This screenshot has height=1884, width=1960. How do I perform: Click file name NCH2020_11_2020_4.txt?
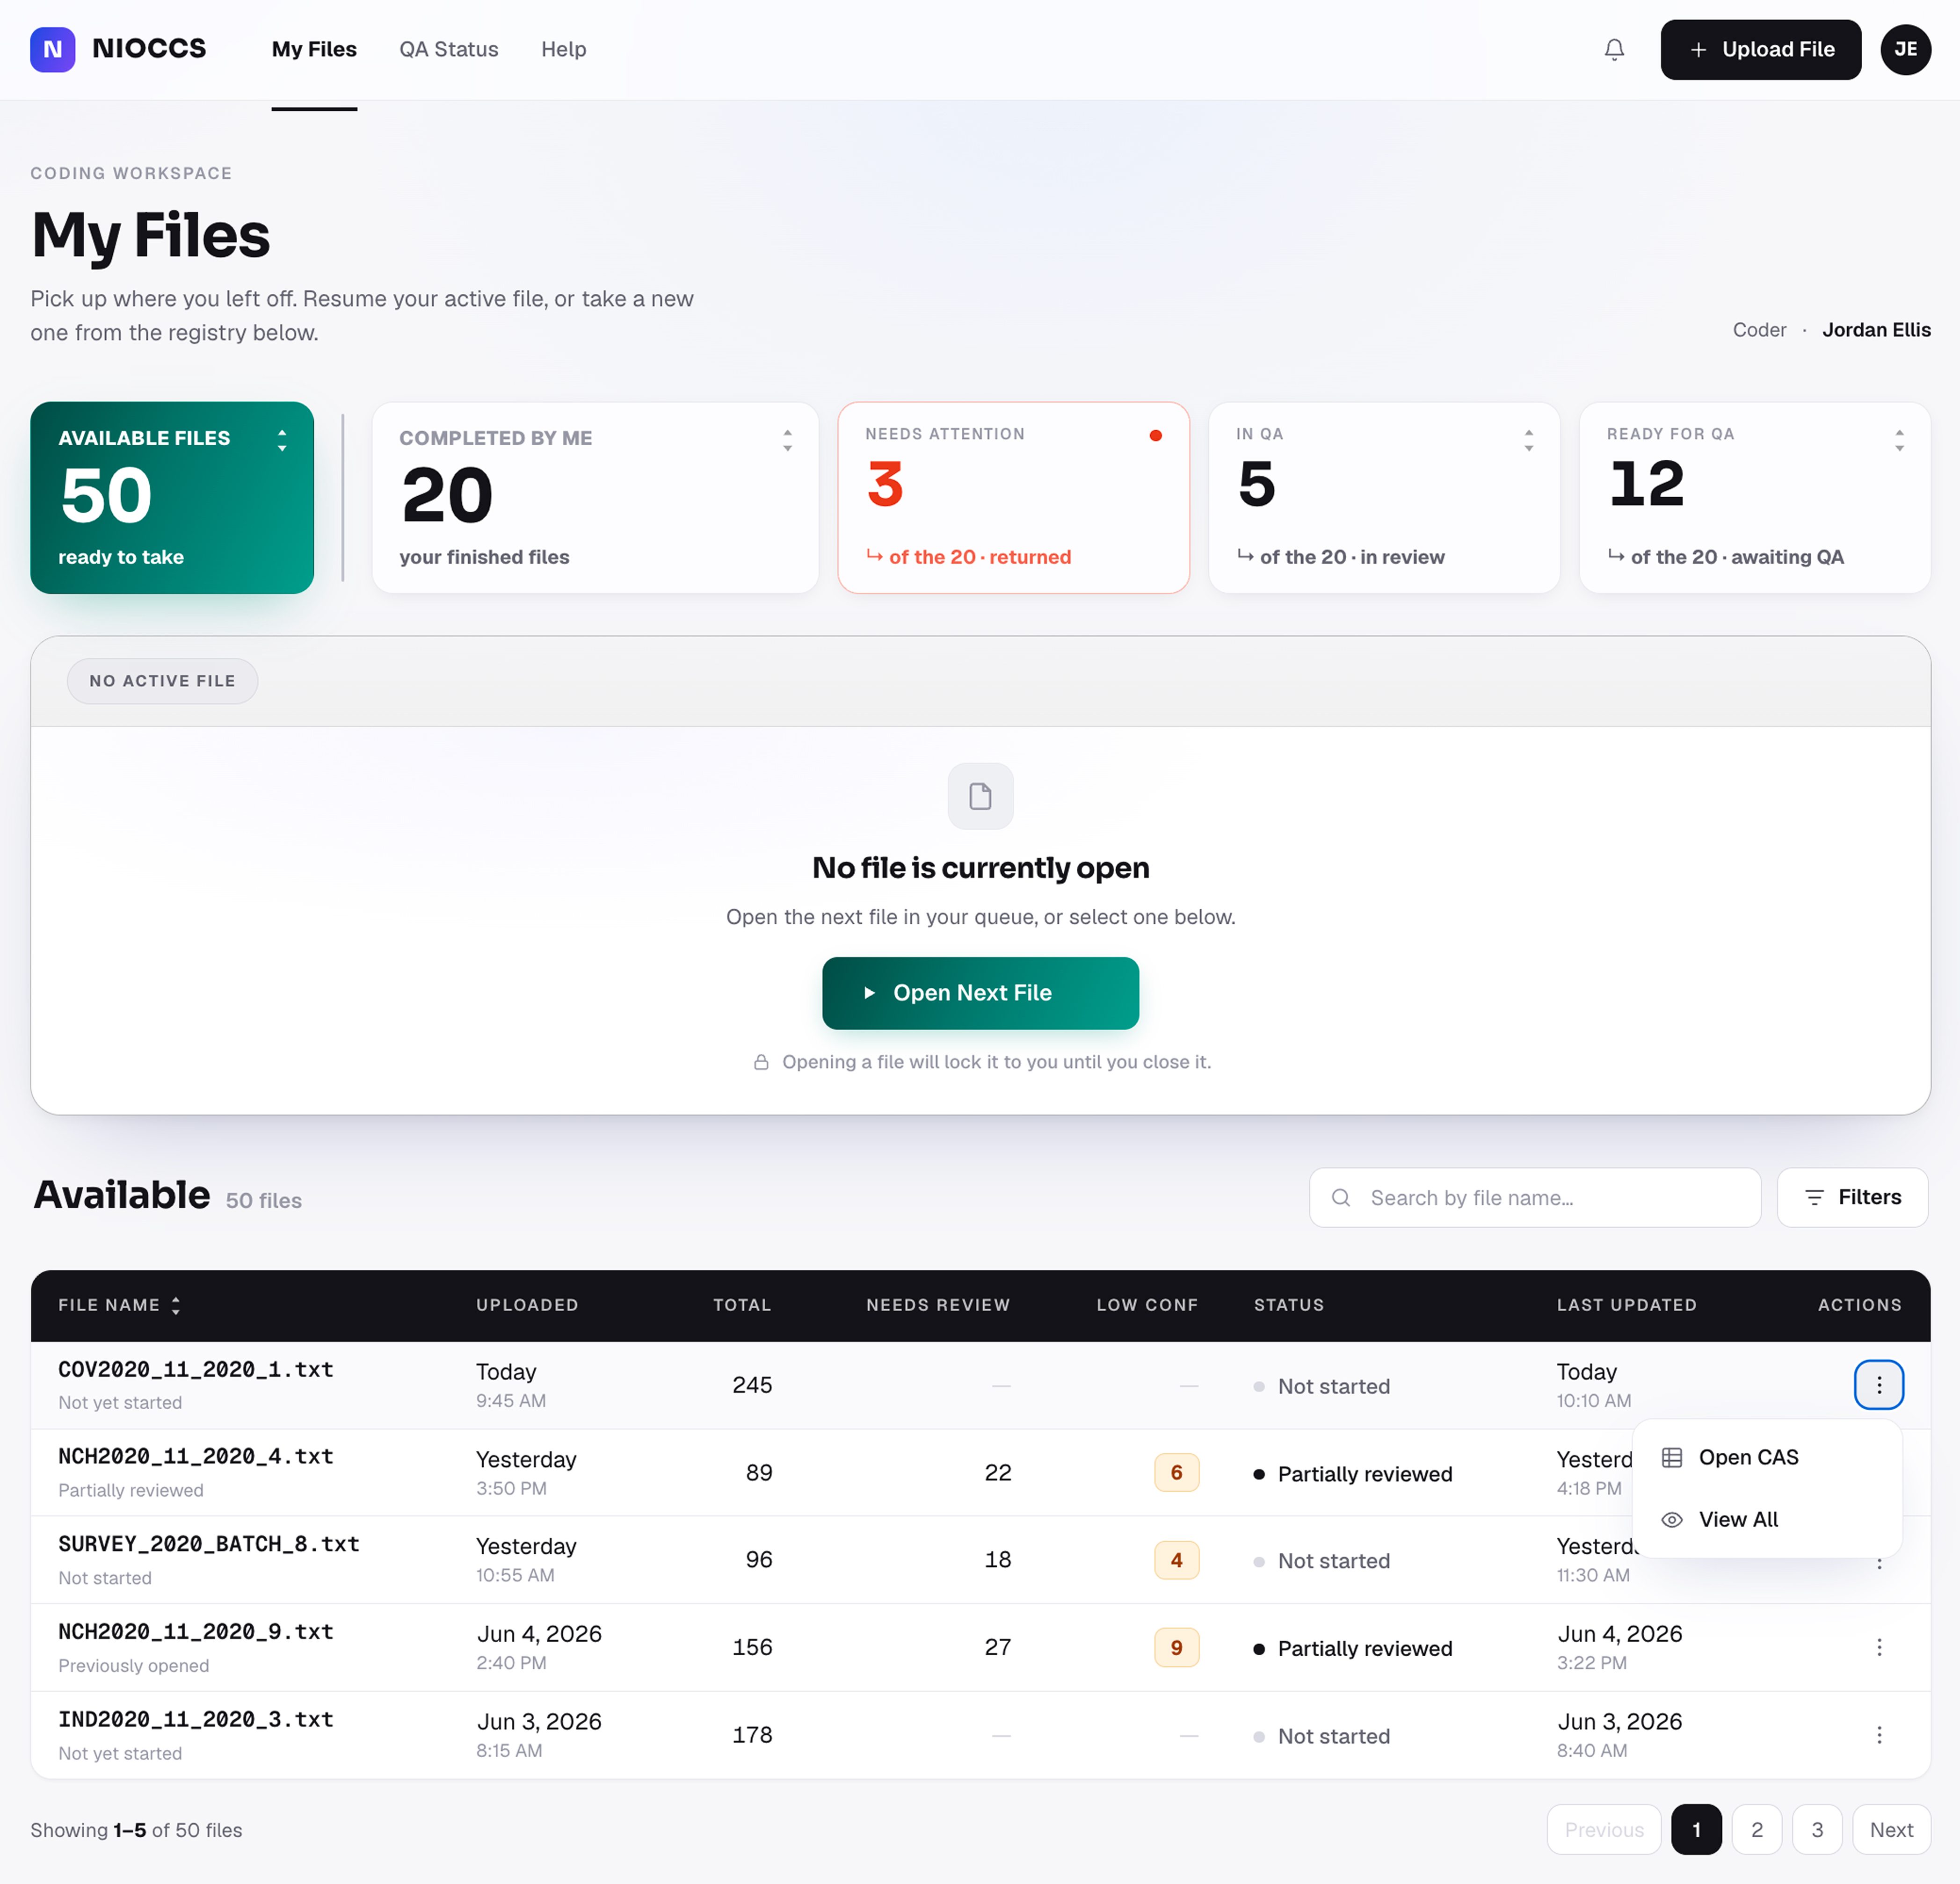[x=196, y=1456]
